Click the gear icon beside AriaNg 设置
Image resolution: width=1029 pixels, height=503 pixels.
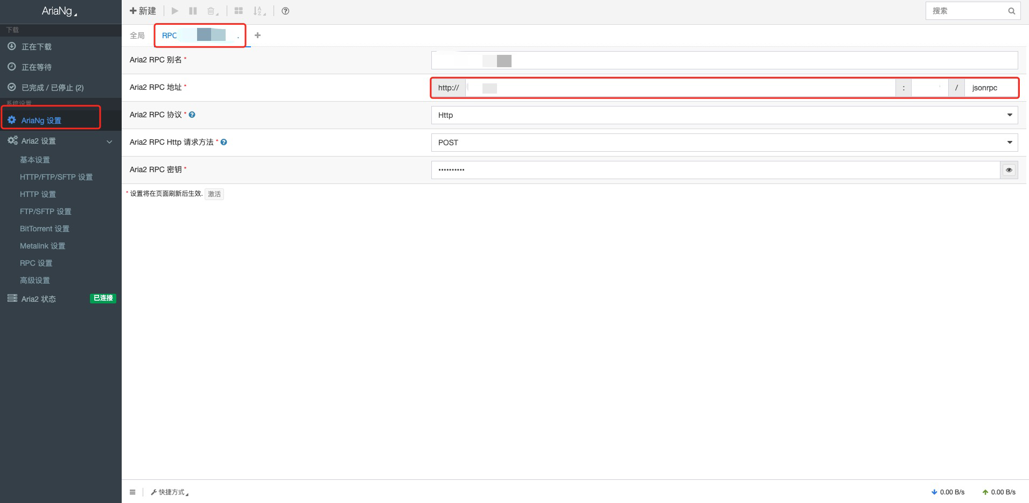tap(11, 120)
